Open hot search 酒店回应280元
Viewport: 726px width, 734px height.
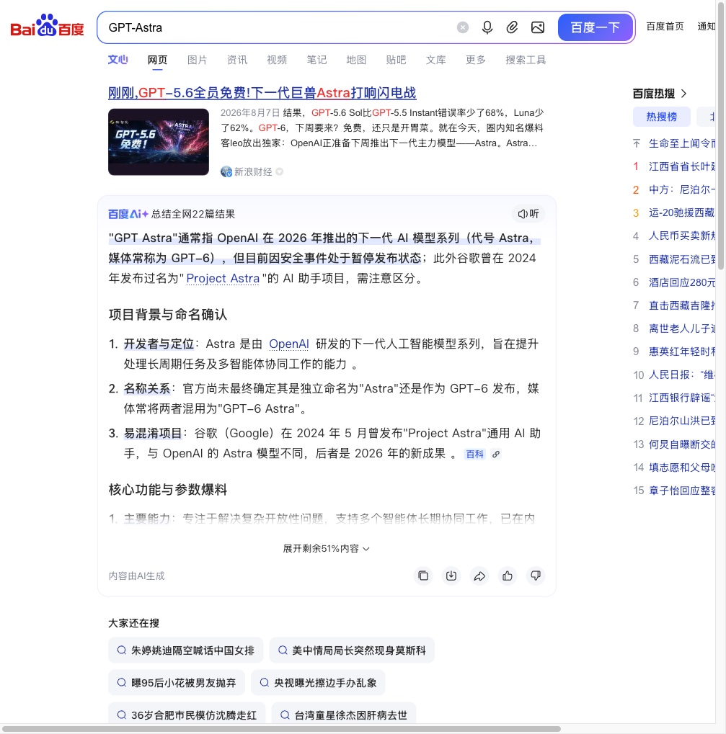(x=681, y=282)
